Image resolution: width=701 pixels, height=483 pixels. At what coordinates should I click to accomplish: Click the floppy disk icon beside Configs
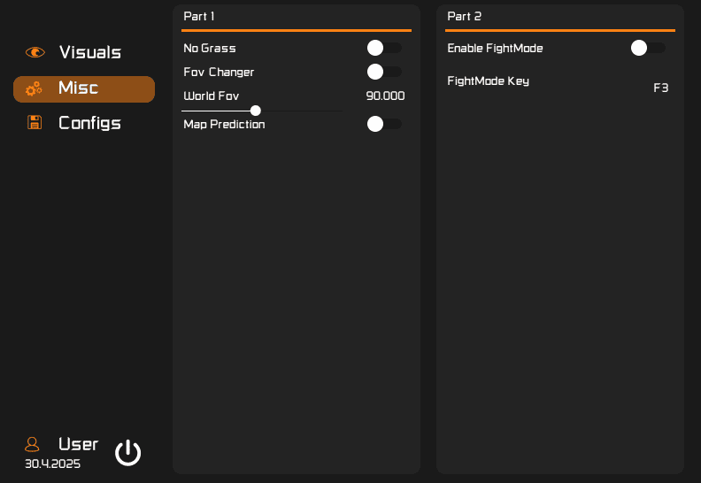point(35,123)
